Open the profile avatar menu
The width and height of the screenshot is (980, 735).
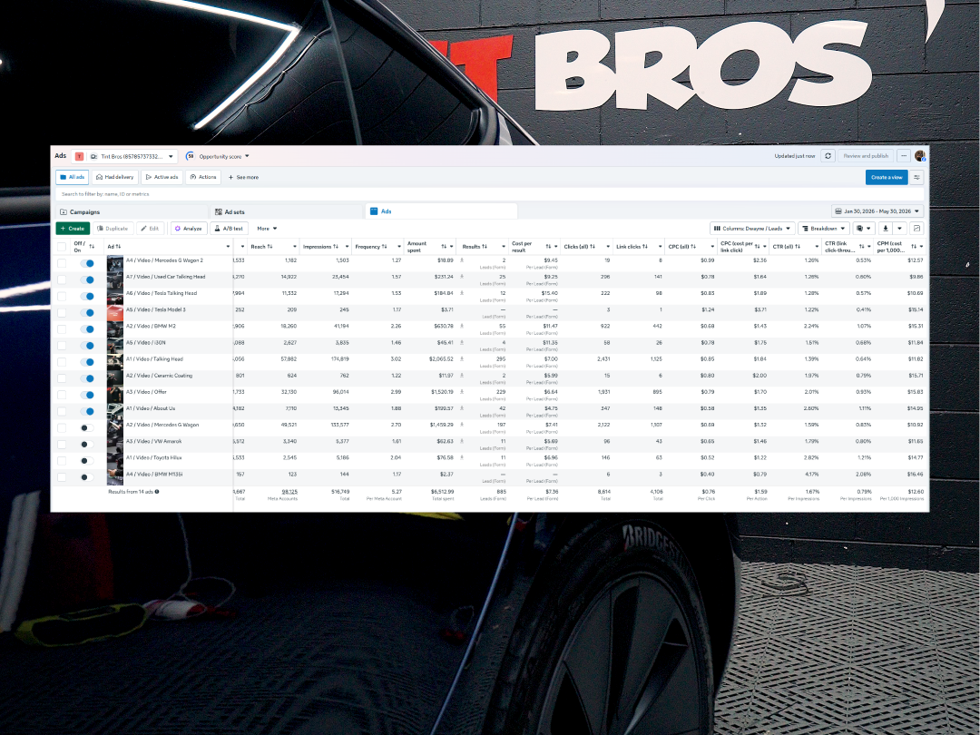[x=919, y=156]
